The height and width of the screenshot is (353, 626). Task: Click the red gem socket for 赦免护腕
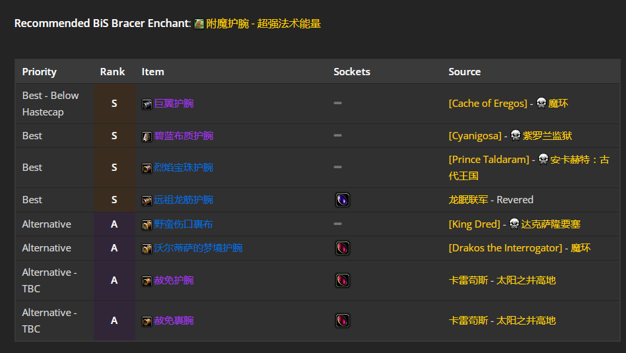(343, 280)
